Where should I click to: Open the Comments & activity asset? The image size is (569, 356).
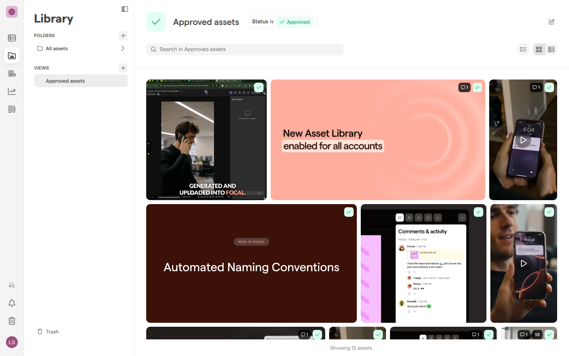click(x=423, y=263)
